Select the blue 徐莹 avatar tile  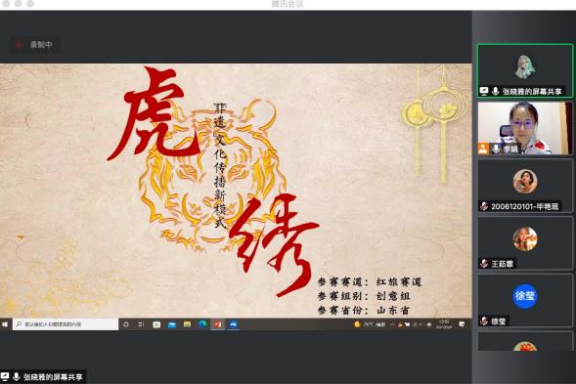click(x=525, y=301)
